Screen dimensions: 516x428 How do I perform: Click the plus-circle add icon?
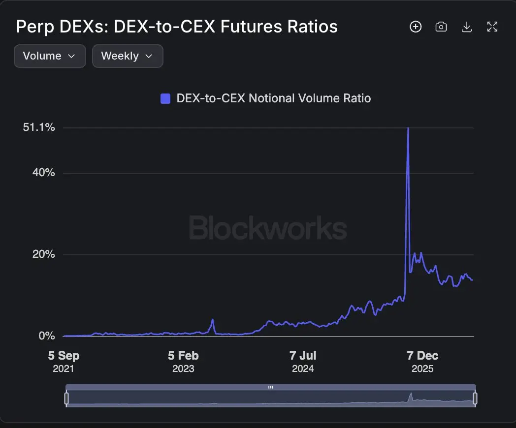(416, 27)
